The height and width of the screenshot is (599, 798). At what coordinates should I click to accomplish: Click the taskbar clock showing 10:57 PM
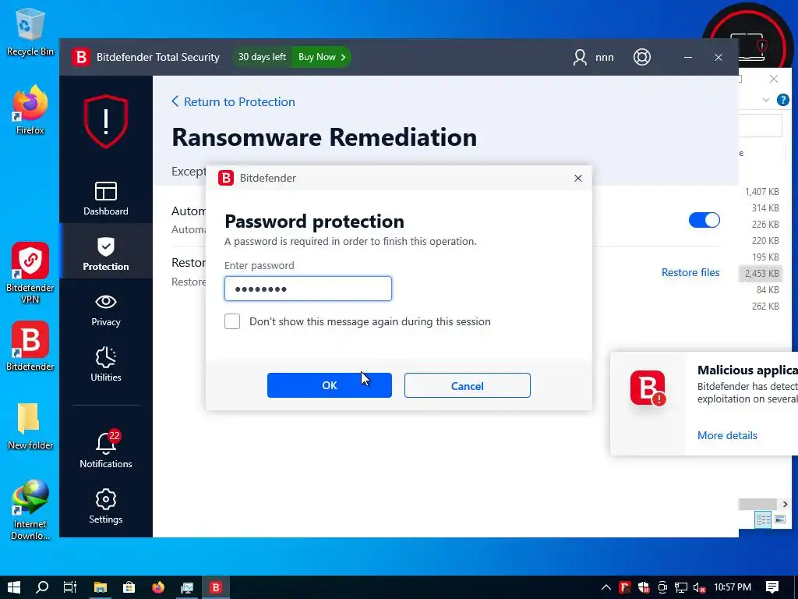[733, 587]
